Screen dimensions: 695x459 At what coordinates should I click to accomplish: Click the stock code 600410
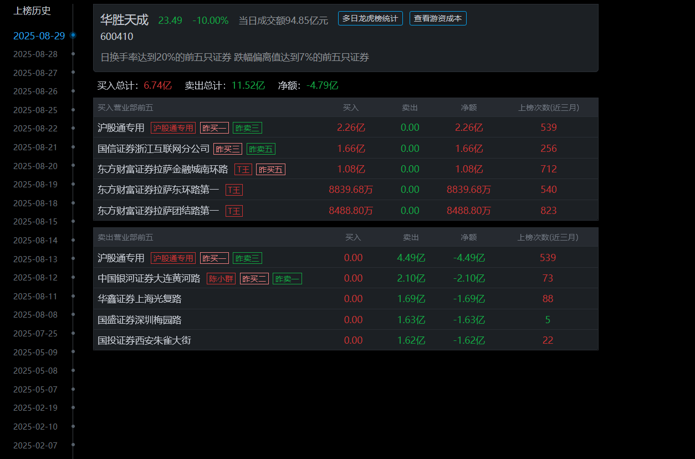[x=117, y=37]
